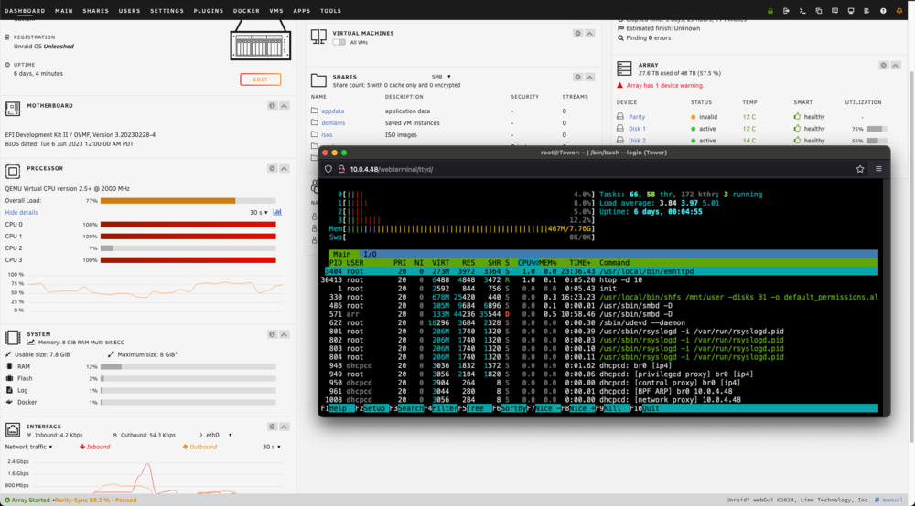This screenshot has height=506, width=915.
Task: Click Hide details link
Action: pyautogui.click(x=22, y=213)
